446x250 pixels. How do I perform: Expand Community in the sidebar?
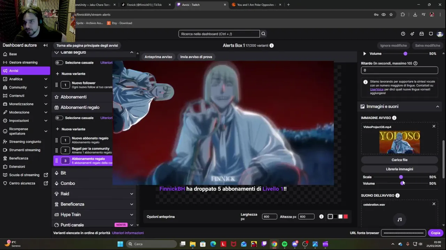coord(46,87)
